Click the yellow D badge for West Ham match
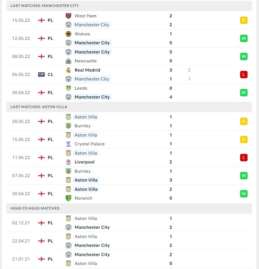 point(244,20)
